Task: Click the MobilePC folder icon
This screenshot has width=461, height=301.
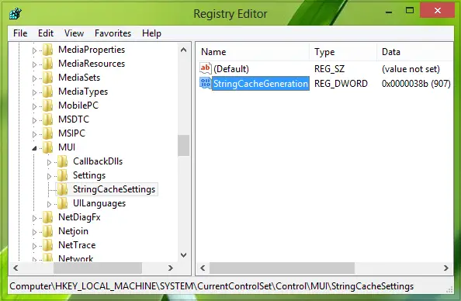Action: click(47, 106)
